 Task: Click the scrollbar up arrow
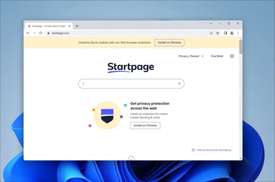(x=241, y=39)
